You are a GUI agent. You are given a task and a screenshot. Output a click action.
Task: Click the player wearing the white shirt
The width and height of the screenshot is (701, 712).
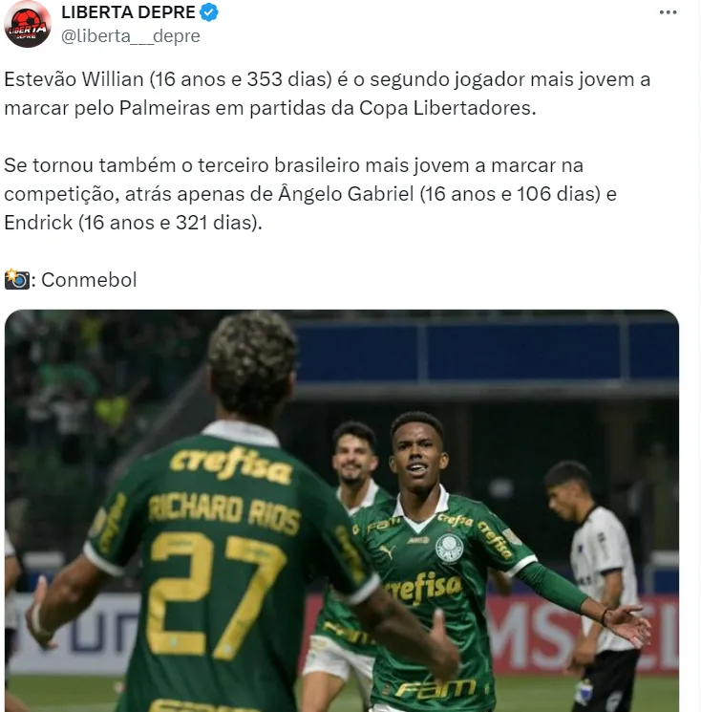(593, 586)
